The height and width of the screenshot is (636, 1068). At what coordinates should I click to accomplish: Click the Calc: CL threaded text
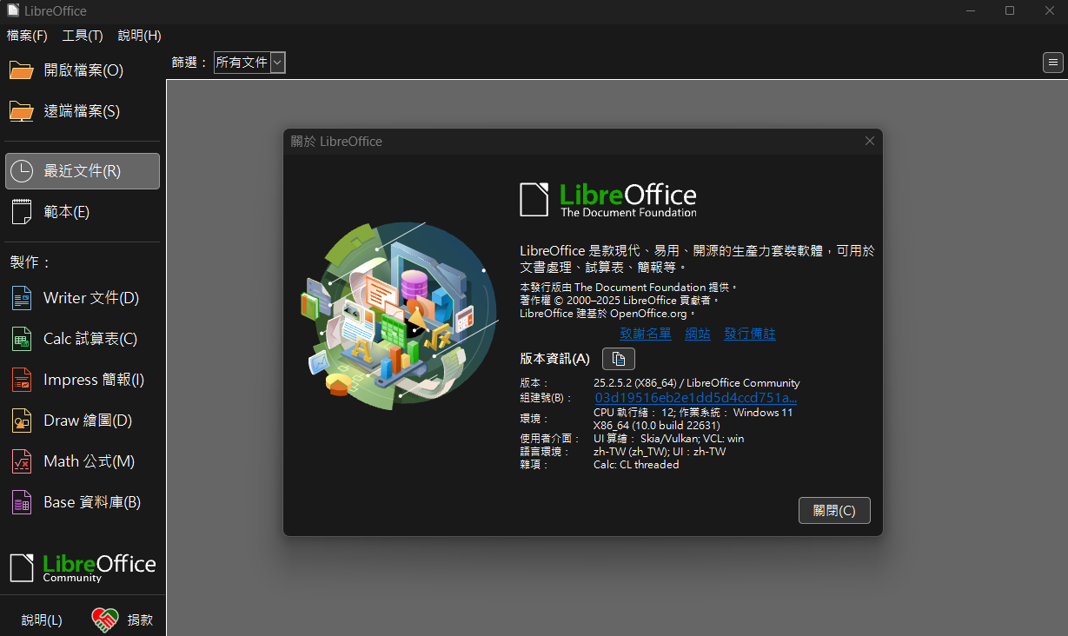tap(636, 465)
